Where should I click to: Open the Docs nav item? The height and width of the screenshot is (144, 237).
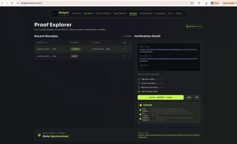(x=171, y=14)
